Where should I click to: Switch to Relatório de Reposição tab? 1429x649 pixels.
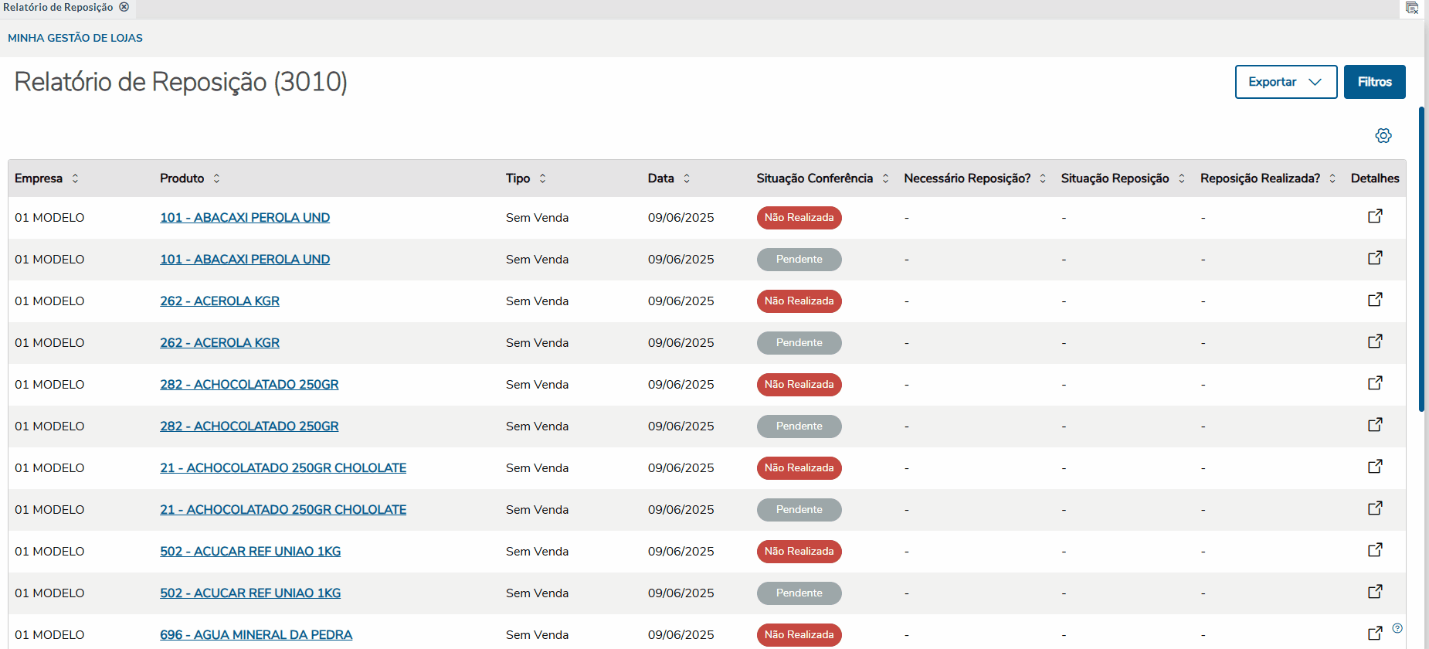tap(58, 8)
